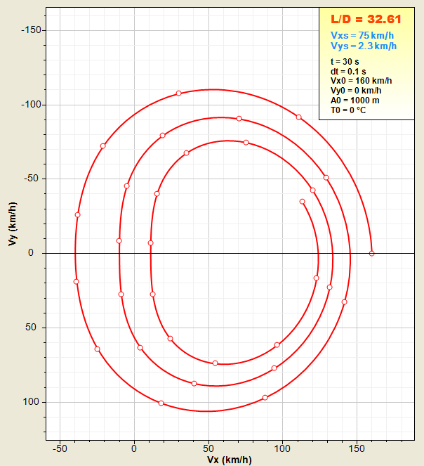Click the Vx (km/h) axis title
Image resolution: width=424 pixels, height=466 pixels.
coord(230,460)
